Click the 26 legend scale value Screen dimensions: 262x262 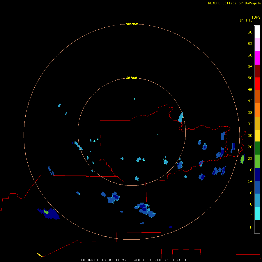tap(250, 147)
